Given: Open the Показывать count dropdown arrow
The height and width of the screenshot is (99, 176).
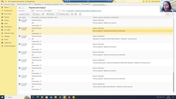Looking at the screenshot, I should 35,11.
